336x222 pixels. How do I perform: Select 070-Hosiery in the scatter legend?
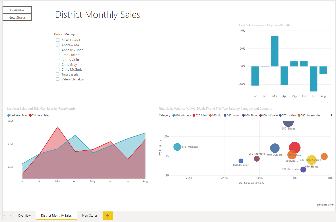click(x=288, y=115)
